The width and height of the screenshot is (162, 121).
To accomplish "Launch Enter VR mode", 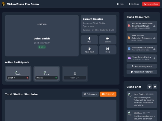I will (108, 94).
